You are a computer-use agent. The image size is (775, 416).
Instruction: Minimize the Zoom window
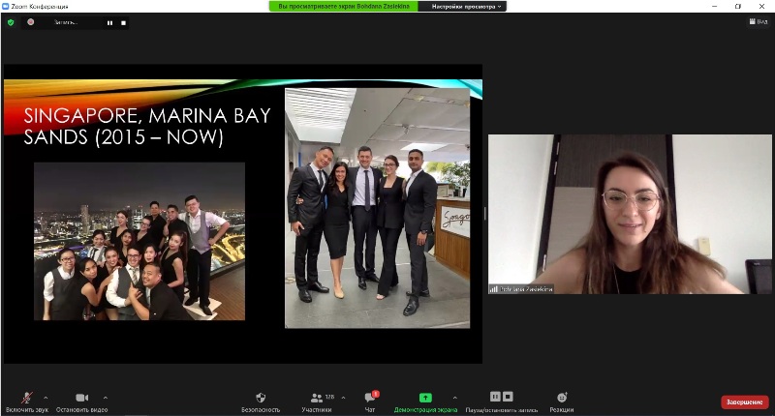tap(715, 7)
